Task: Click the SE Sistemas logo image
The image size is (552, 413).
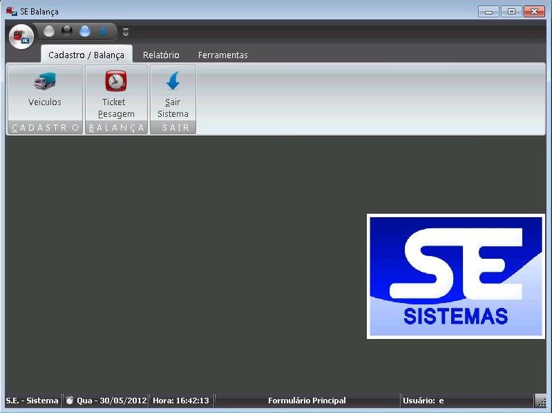Action: pyautogui.click(x=455, y=276)
